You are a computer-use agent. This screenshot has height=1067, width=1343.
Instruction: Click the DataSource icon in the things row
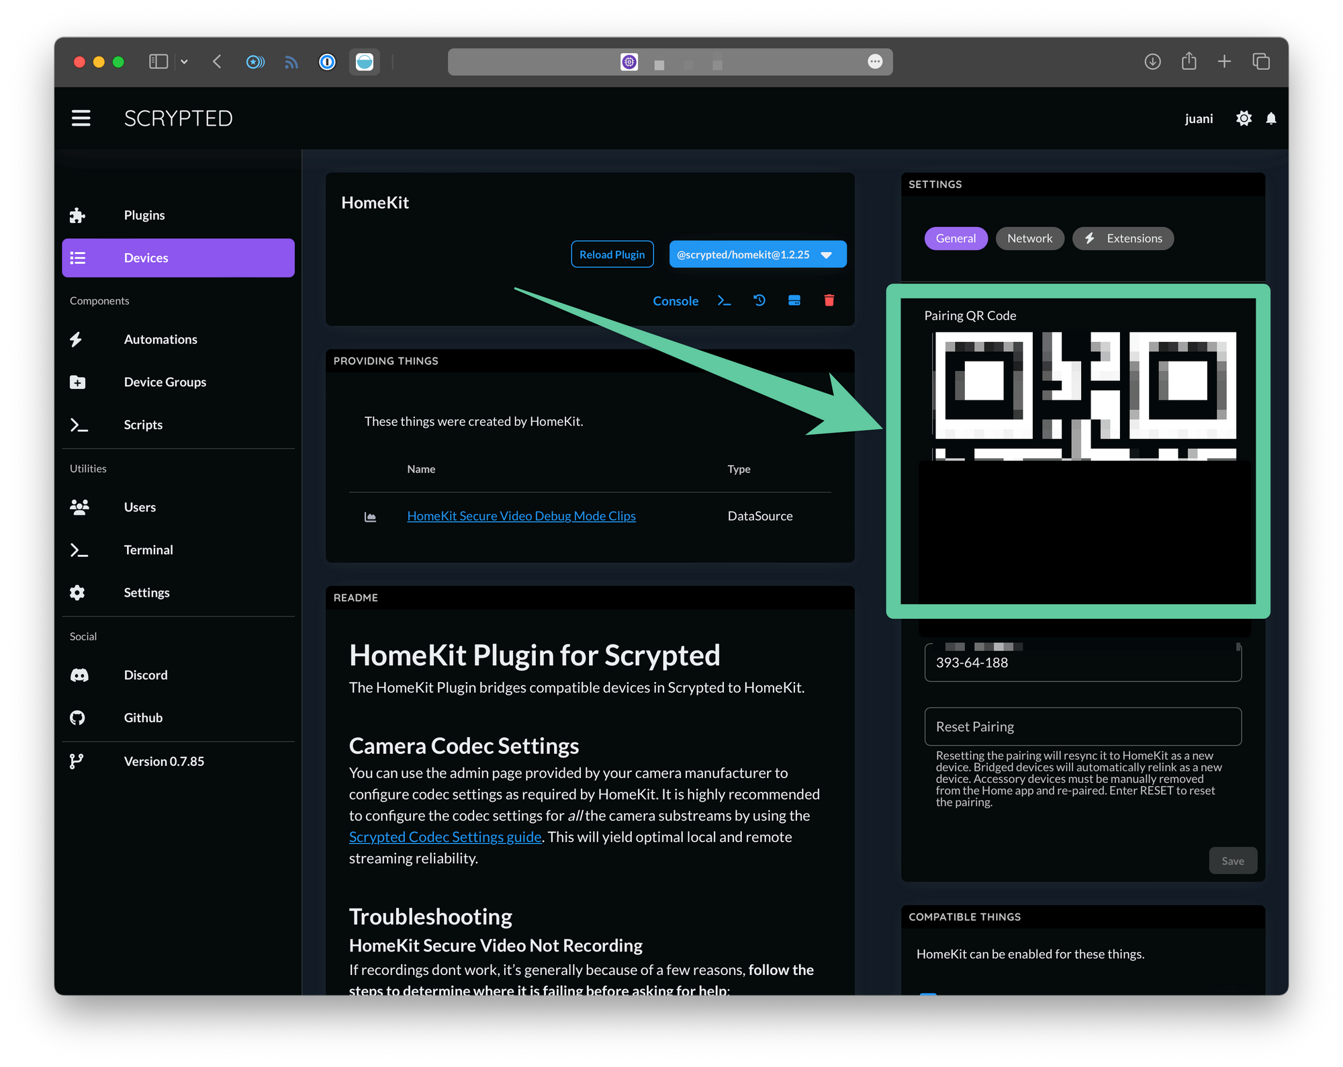pyautogui.click(x=370, y=517)
